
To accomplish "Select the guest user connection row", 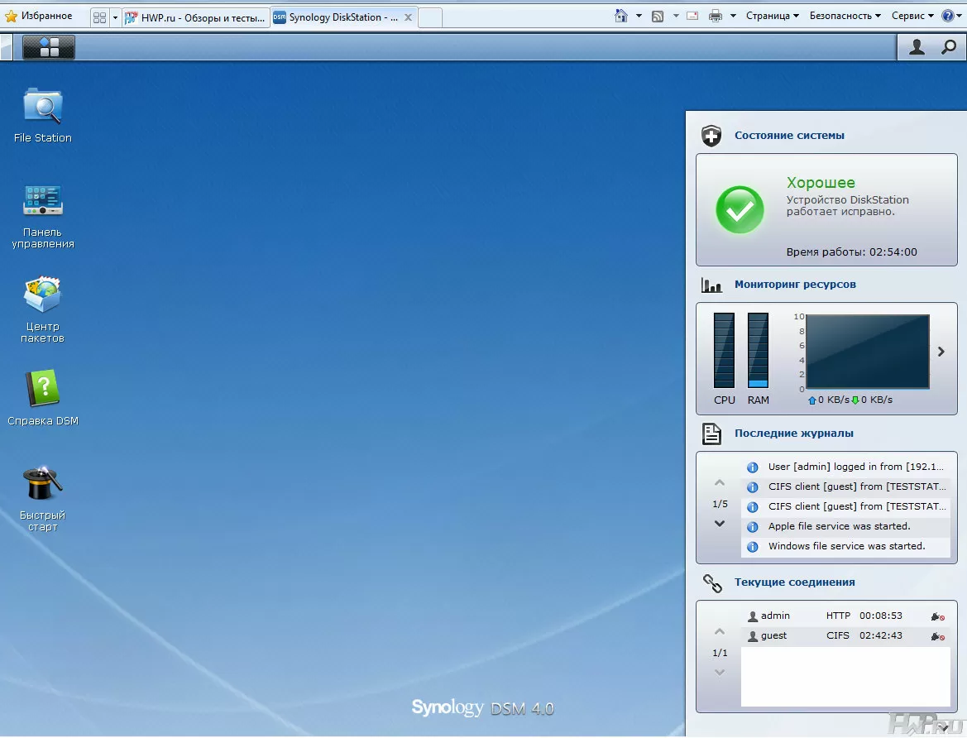I will pos(845,636).
